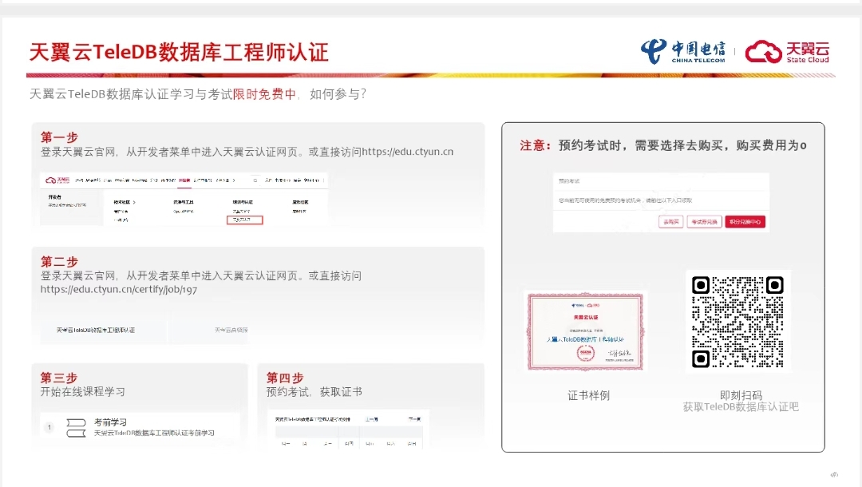This screenshot has width=862, height=487.
Task: Click the 上一周 link in the exam calendar
Action: [372, 419]
